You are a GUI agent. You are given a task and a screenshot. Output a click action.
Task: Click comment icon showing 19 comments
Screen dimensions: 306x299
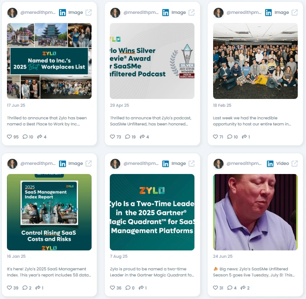pyautogui.click(x=128, y=137)
